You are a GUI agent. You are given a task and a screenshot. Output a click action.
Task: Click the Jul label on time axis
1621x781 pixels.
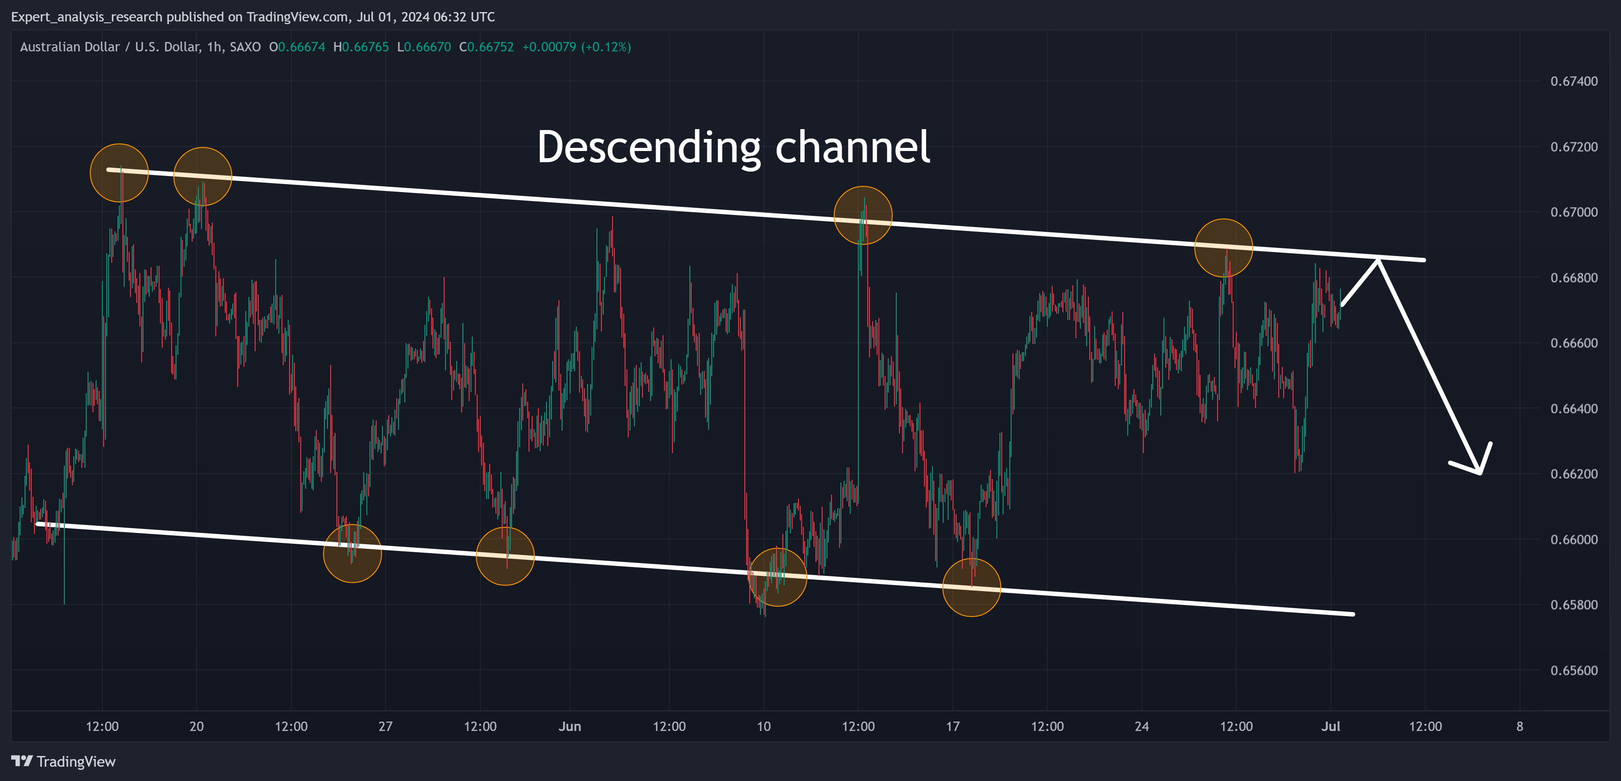1330,726
